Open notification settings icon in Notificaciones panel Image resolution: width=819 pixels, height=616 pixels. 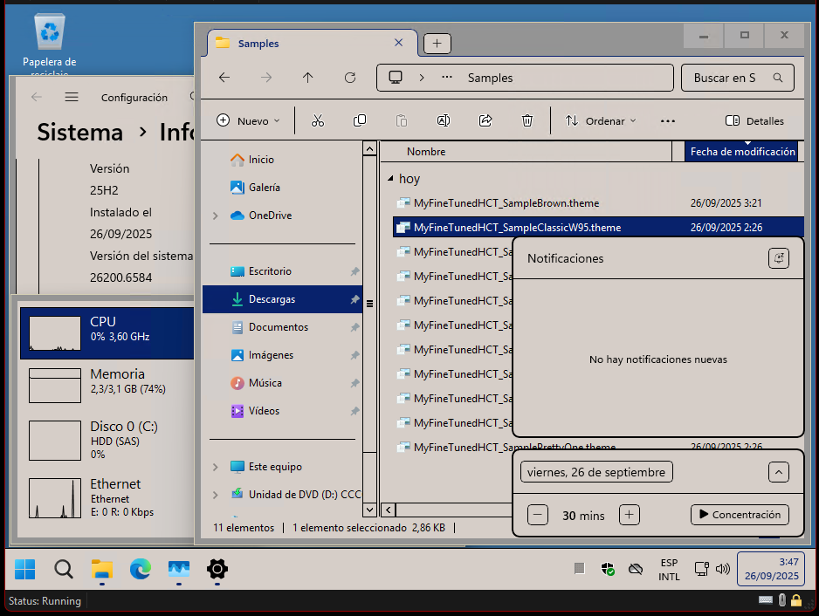(778, 258)
